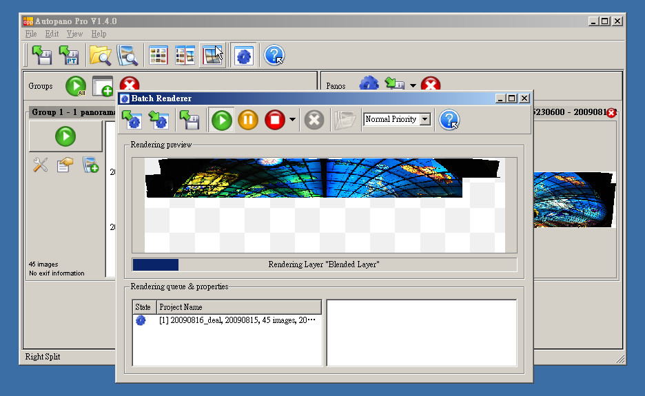Close the panorama with red x icon
645x396 pixels.
pyautogui.click(x=612, y=113)
